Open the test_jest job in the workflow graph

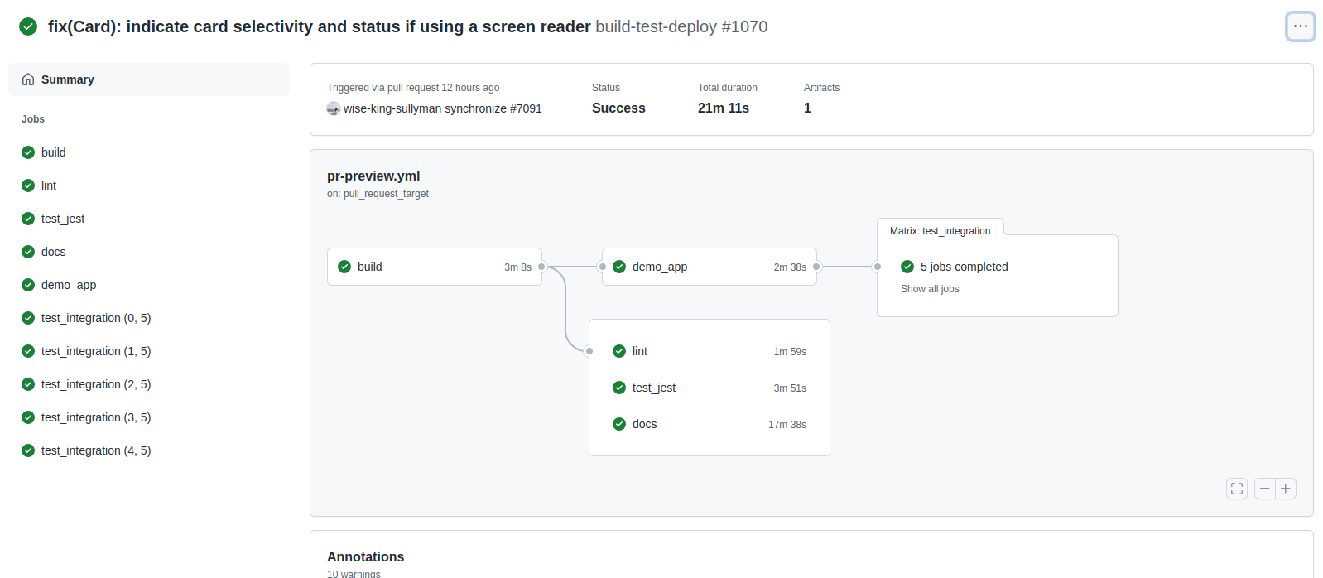pyautogui.click(x=710, y=388)
